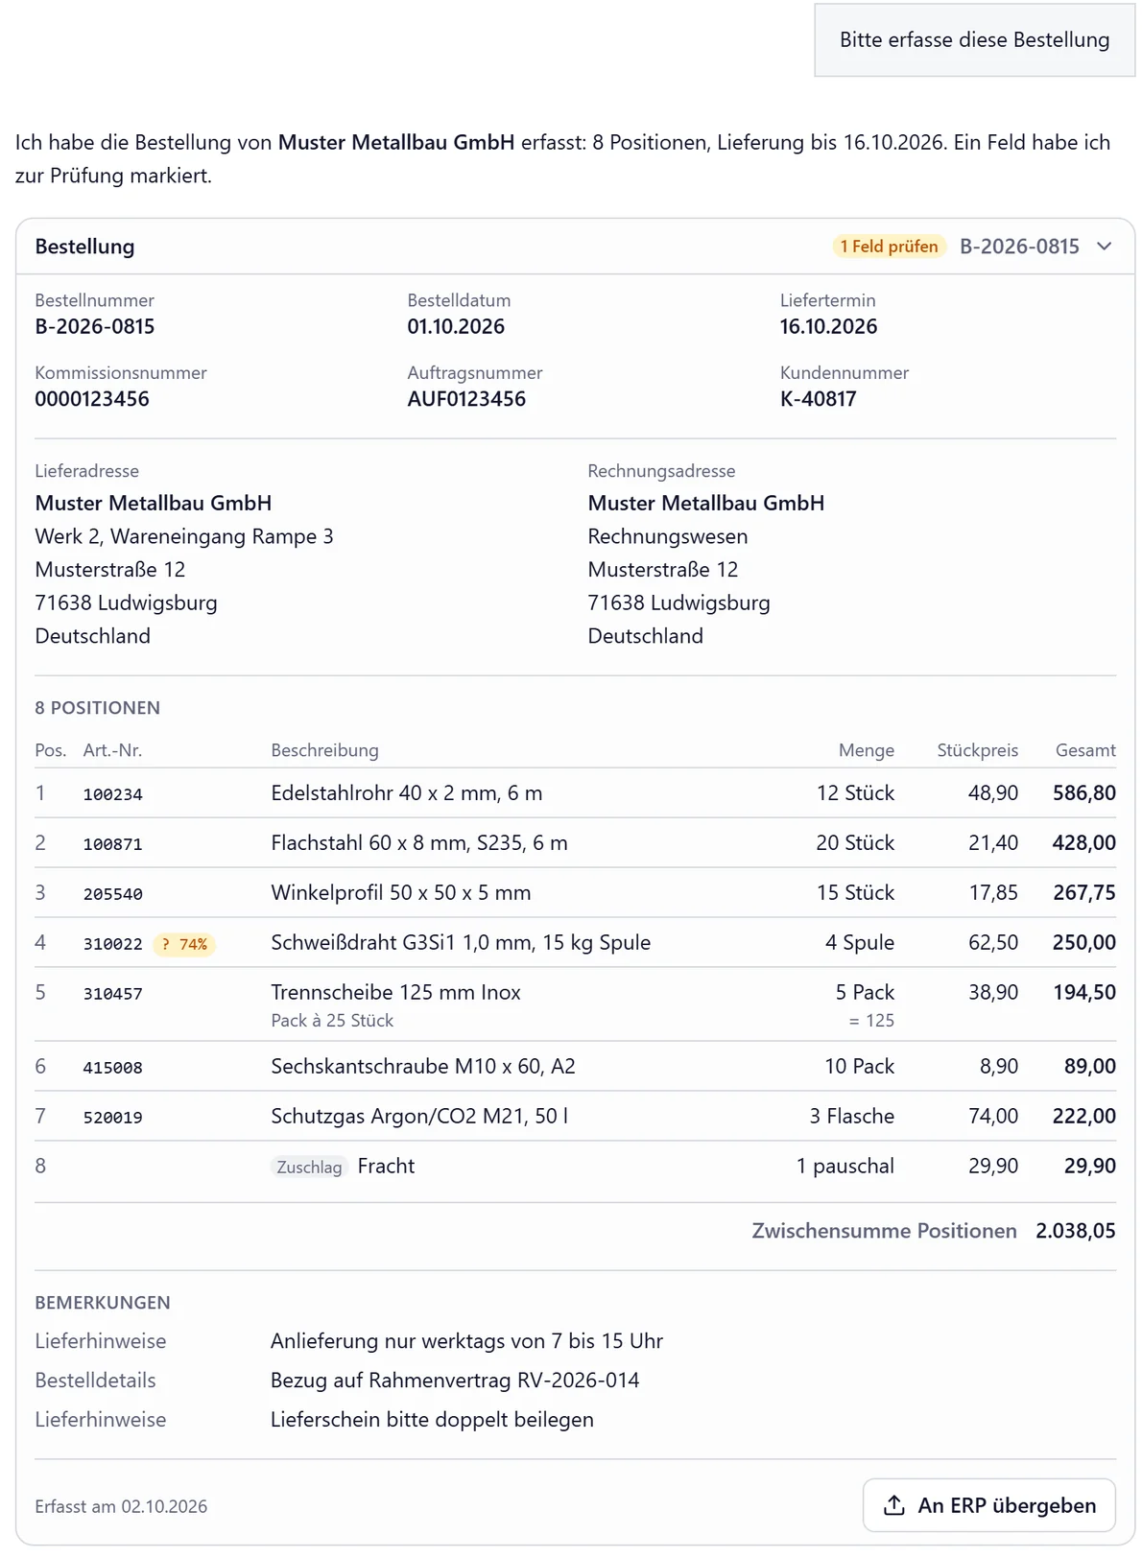Click the description 'Flachstahl 60 x 8 mm, S235, 6 m'
The width and height of the screenshot is (1142, 1558).
pyautogui.click(x=418, y=843)
